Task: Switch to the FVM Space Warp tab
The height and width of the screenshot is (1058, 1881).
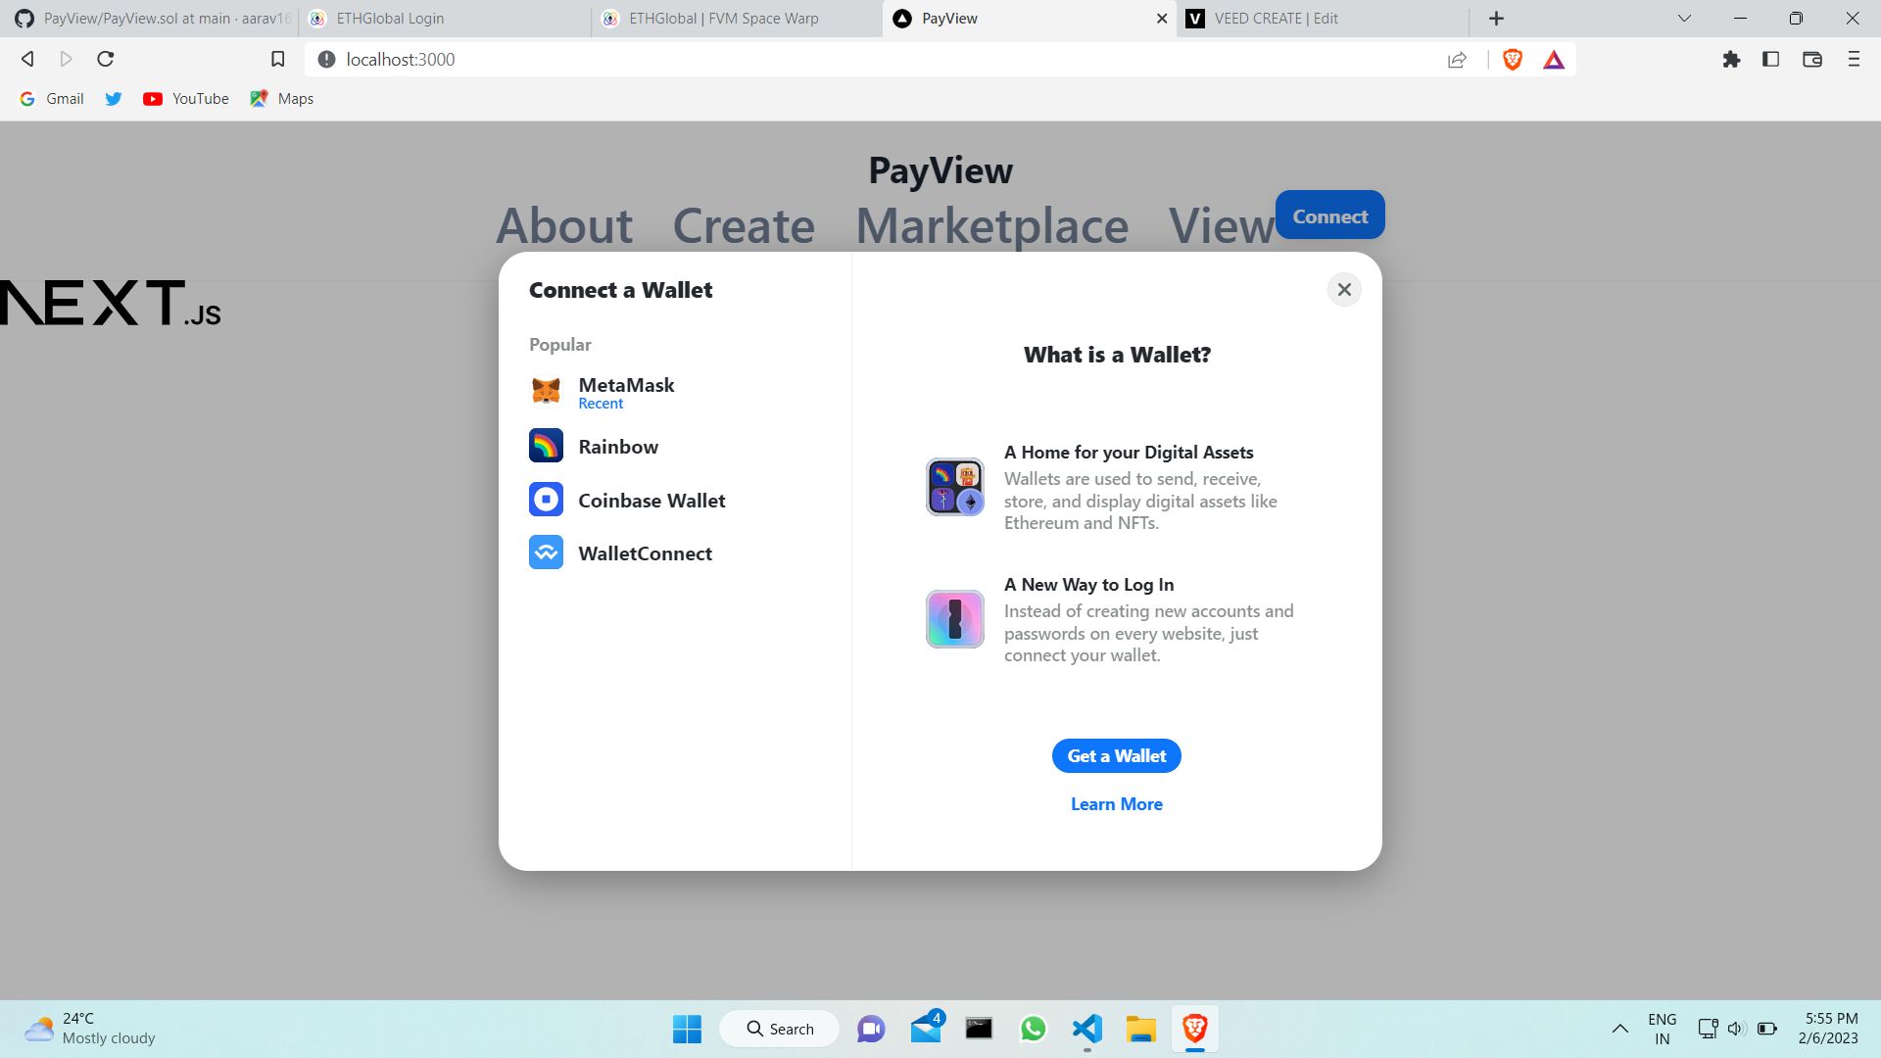Action: coord(735,19)
